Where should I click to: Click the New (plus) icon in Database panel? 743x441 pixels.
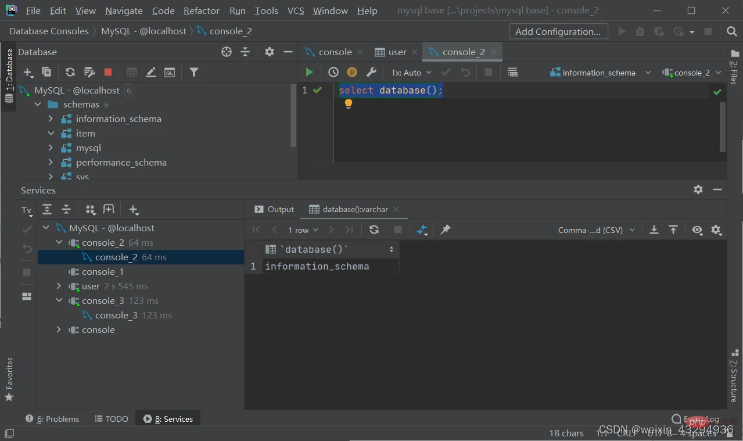(28, 72)
